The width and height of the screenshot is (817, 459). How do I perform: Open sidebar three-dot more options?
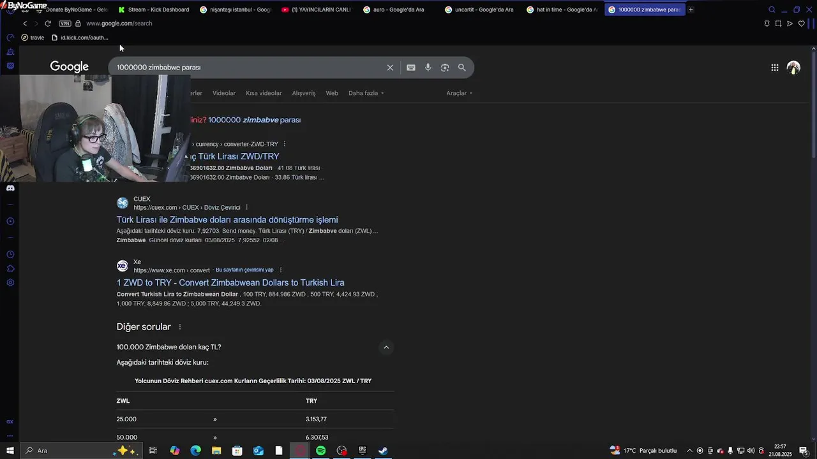(x=10, y=435)
